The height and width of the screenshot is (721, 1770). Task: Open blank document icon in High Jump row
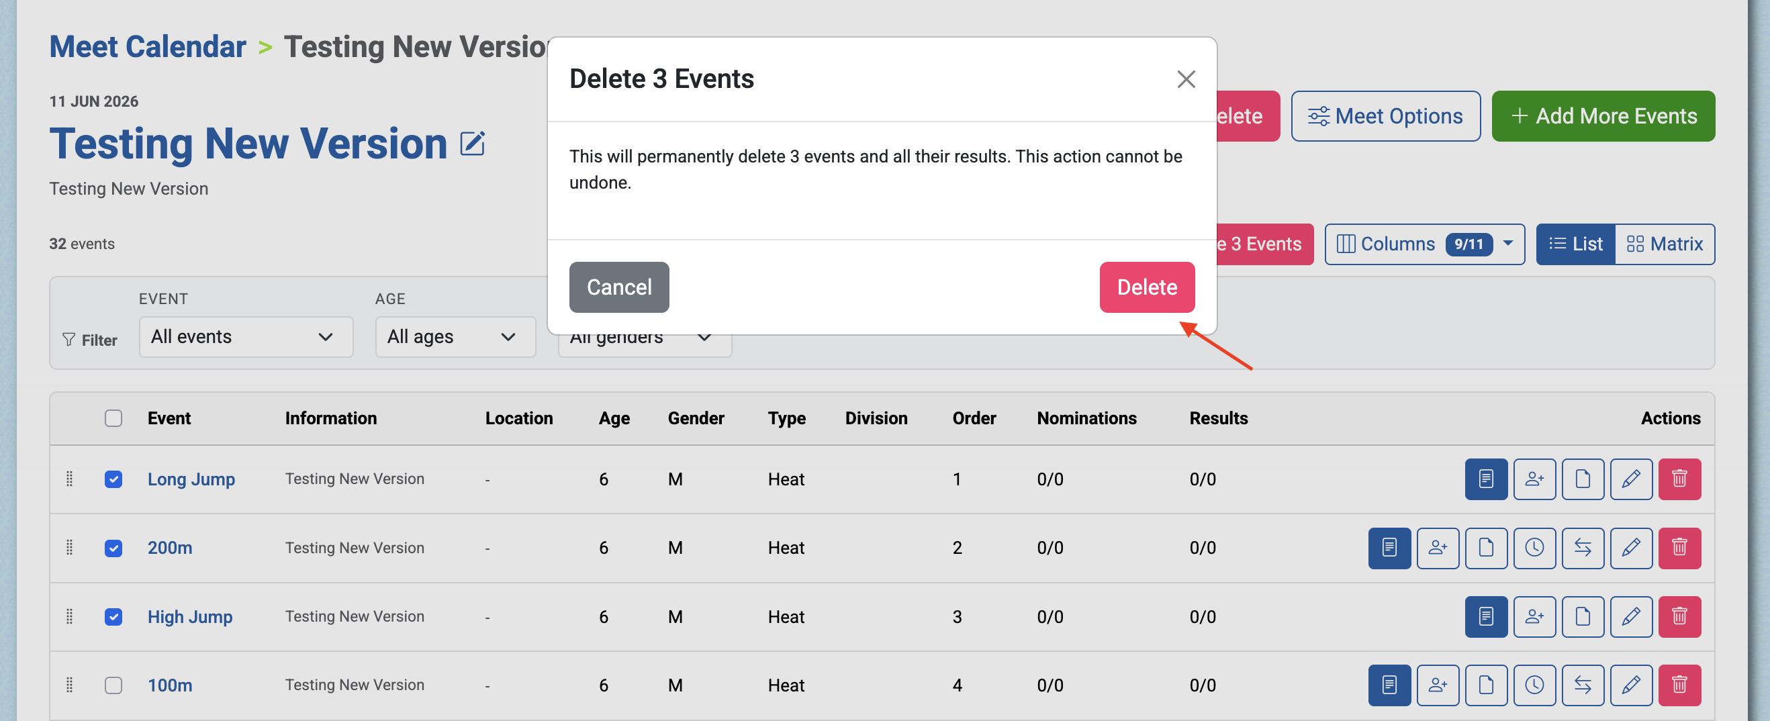(x=1583, y=616)
